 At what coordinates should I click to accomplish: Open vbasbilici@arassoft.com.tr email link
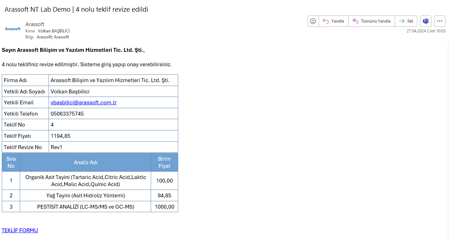pos(83,103)
